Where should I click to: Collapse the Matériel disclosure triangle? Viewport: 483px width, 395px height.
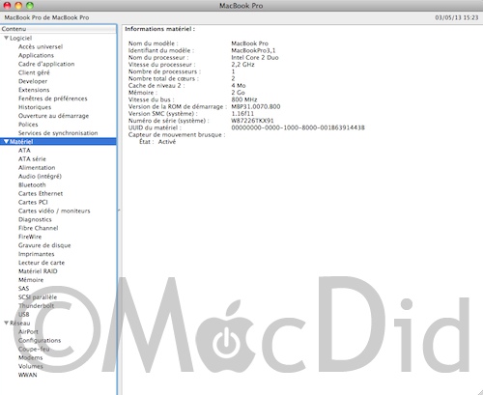[6, 142]
